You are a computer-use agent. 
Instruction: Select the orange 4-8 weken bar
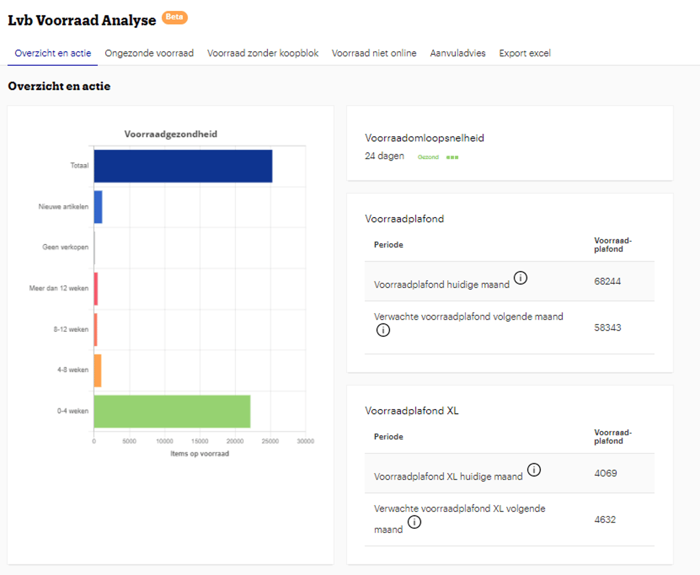point(97,370)
